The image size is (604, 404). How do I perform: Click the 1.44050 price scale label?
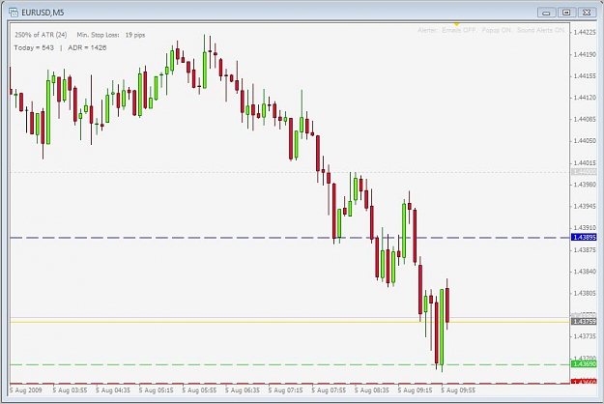click(x=585, y=141)
